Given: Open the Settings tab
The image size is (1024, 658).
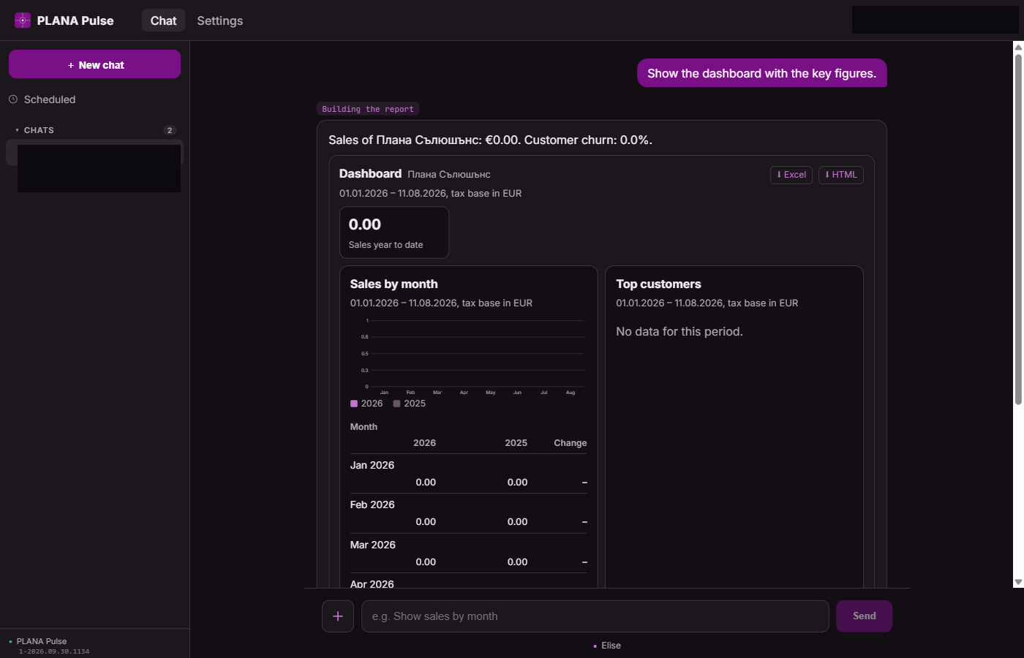Looking at the screenshot, I should 219,20.
